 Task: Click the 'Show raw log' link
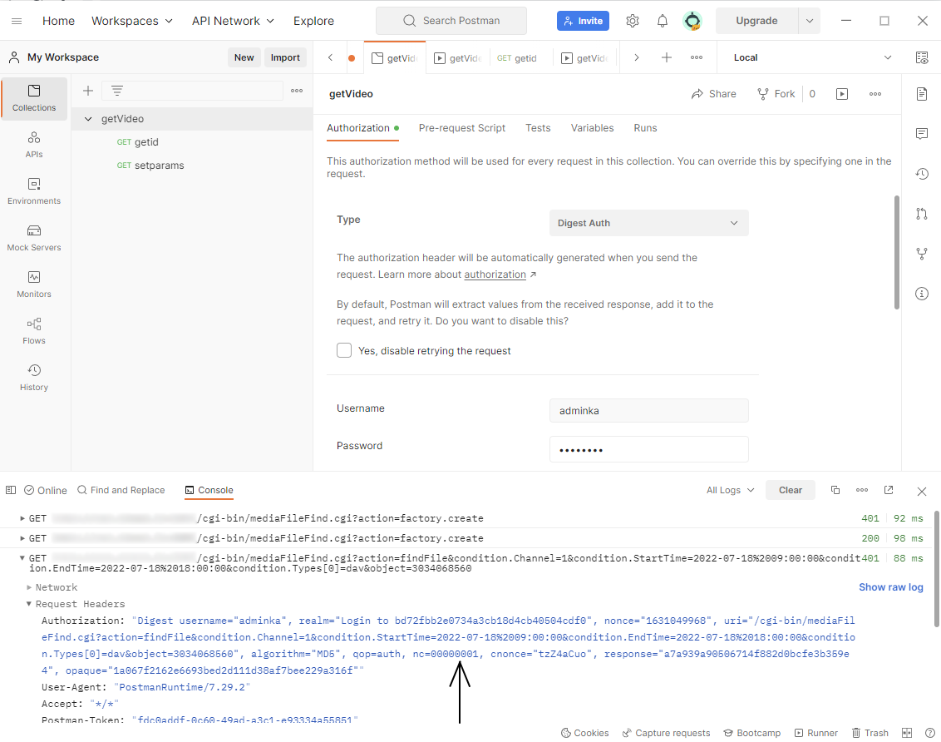pos(890,587)
